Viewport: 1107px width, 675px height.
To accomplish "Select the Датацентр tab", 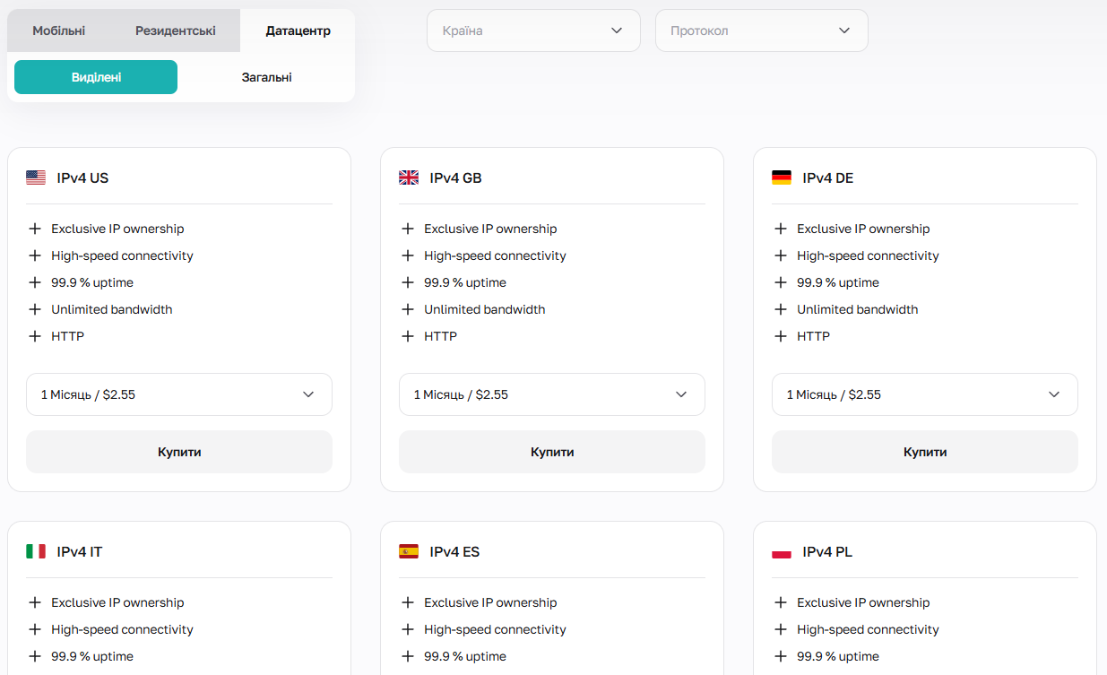I will 298,30.
